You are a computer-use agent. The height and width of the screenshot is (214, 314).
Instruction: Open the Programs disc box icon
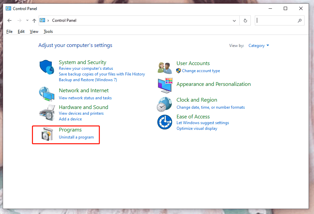[x=47, y=134]
